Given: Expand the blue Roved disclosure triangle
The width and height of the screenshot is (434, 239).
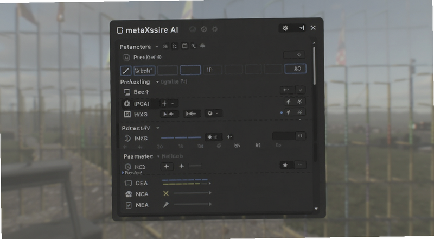Looking at the screenshot, I should tap(123, 173).
